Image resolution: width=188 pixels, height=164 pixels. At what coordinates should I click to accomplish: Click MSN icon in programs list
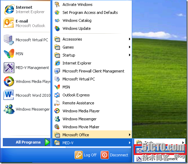coord(57,87)
